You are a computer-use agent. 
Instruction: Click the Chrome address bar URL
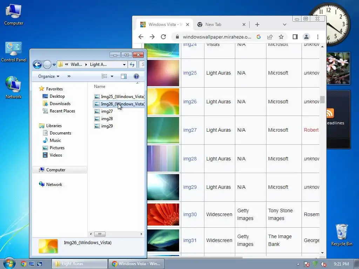click(217, 37)
